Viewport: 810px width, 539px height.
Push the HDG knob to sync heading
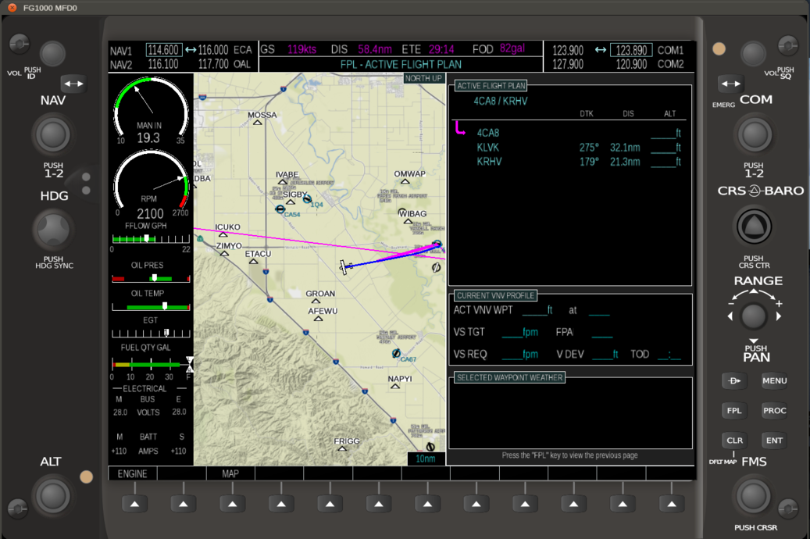tap(52, 231)
